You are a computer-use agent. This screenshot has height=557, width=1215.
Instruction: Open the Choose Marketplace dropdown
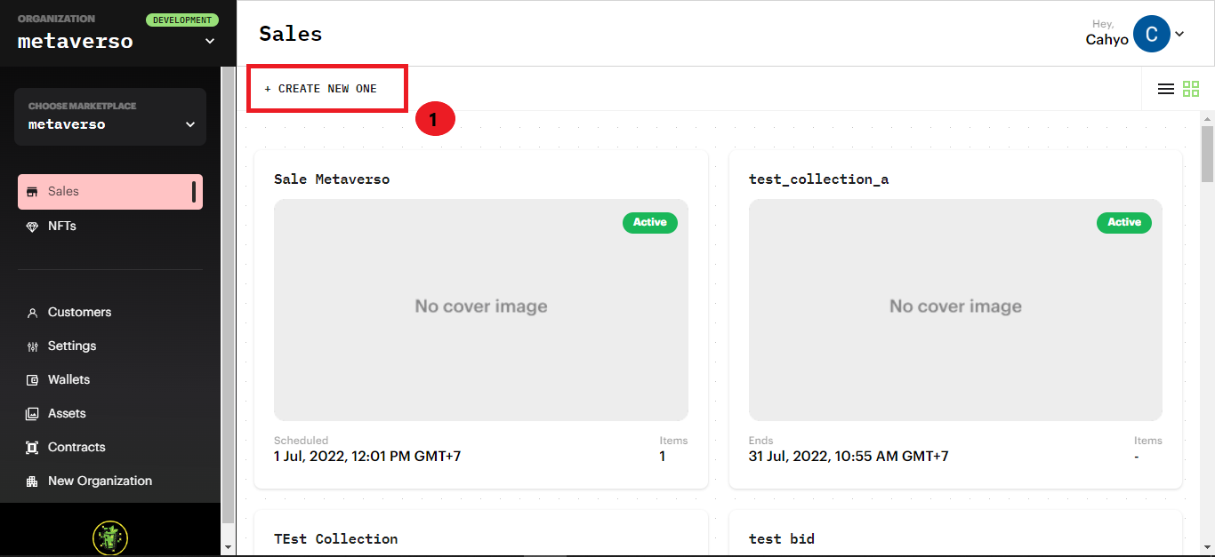[110, 116]
